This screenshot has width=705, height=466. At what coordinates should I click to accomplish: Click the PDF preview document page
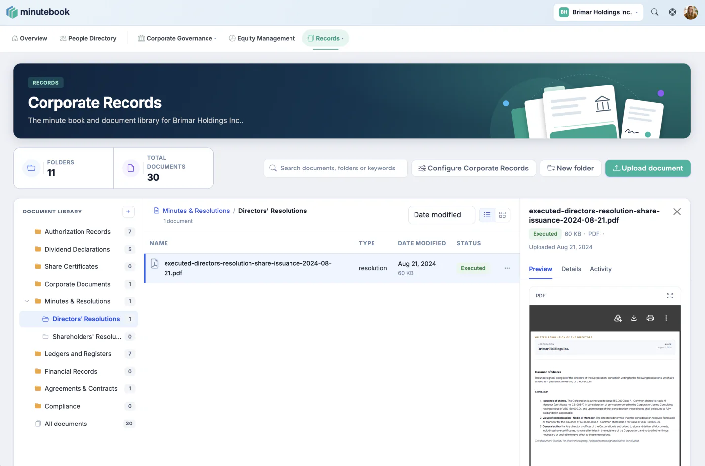pos(605,398)
